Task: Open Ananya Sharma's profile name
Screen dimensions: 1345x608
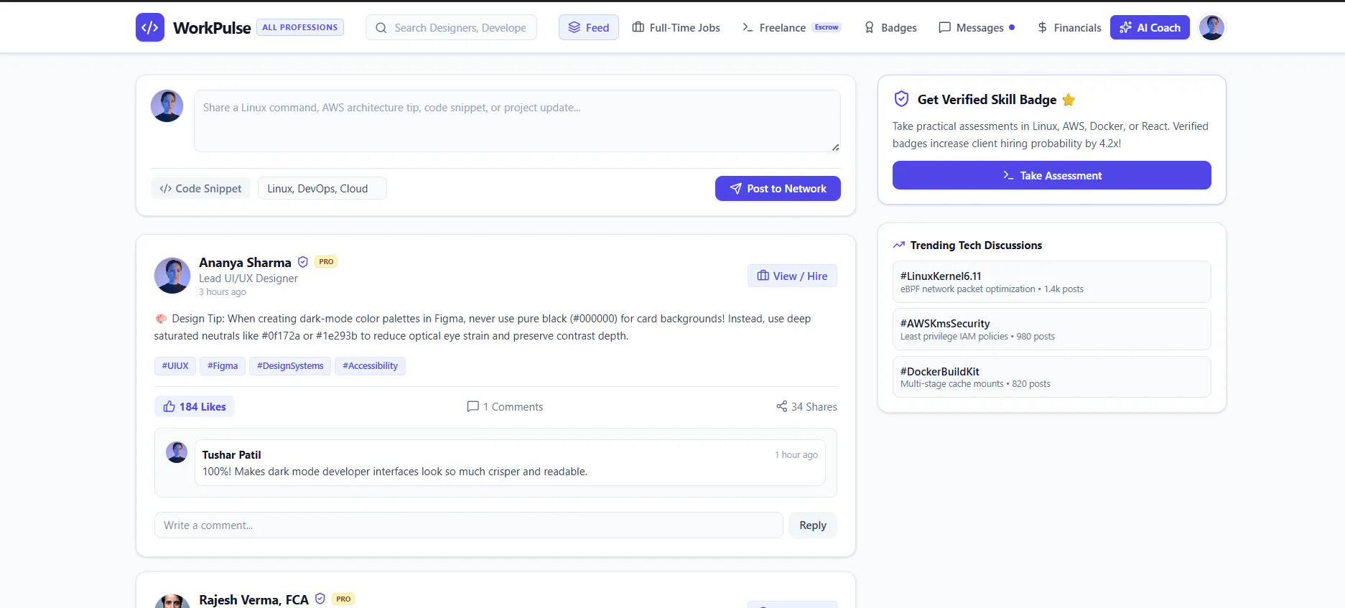Action: pyautogui.click(x=245, y=262)
